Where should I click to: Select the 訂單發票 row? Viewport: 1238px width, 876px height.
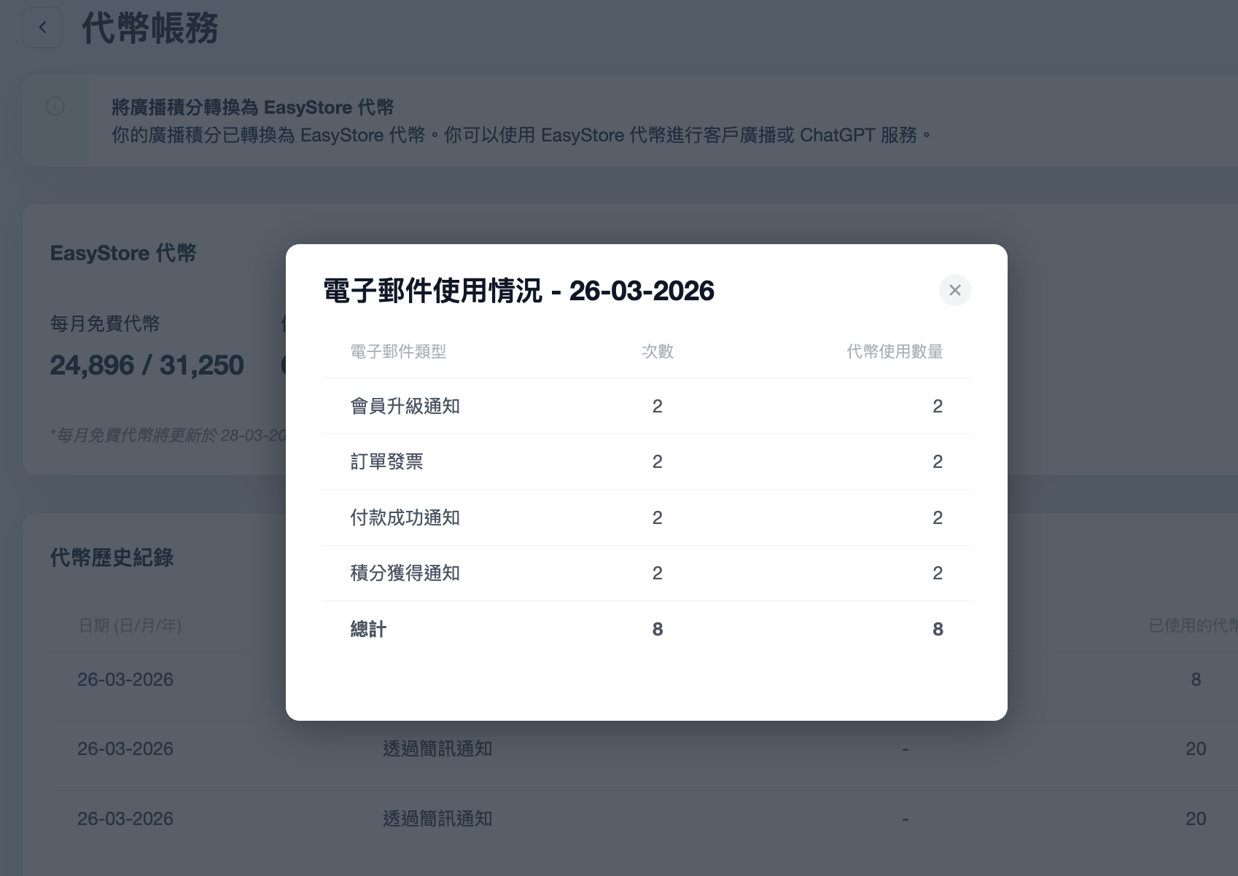386,461
